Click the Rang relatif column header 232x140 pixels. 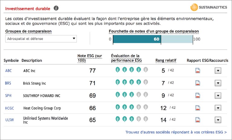pos(166,60)
